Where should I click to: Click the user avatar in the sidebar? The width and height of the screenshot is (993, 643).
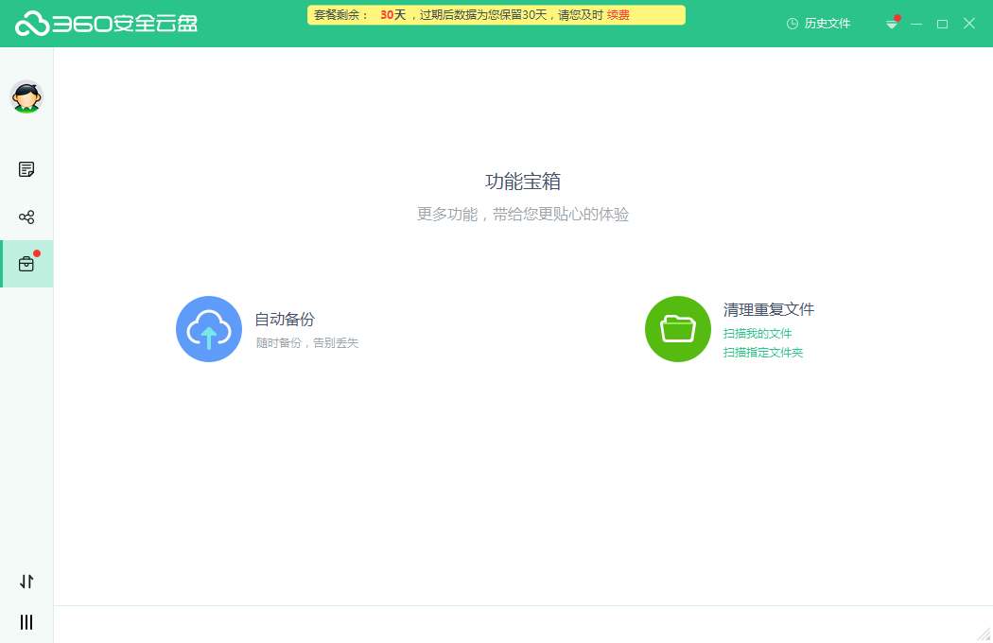pos(26,97)
